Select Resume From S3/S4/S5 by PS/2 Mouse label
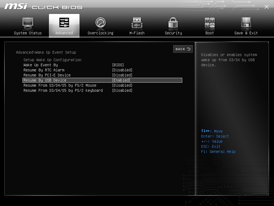Image resolution: width=274 pixels, height=206 pixels. [x=60, y=85]
